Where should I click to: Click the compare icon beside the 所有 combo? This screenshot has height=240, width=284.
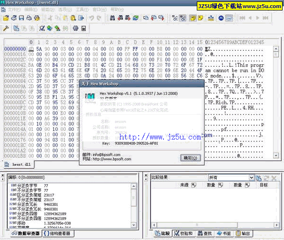click(x=259, y=178)
